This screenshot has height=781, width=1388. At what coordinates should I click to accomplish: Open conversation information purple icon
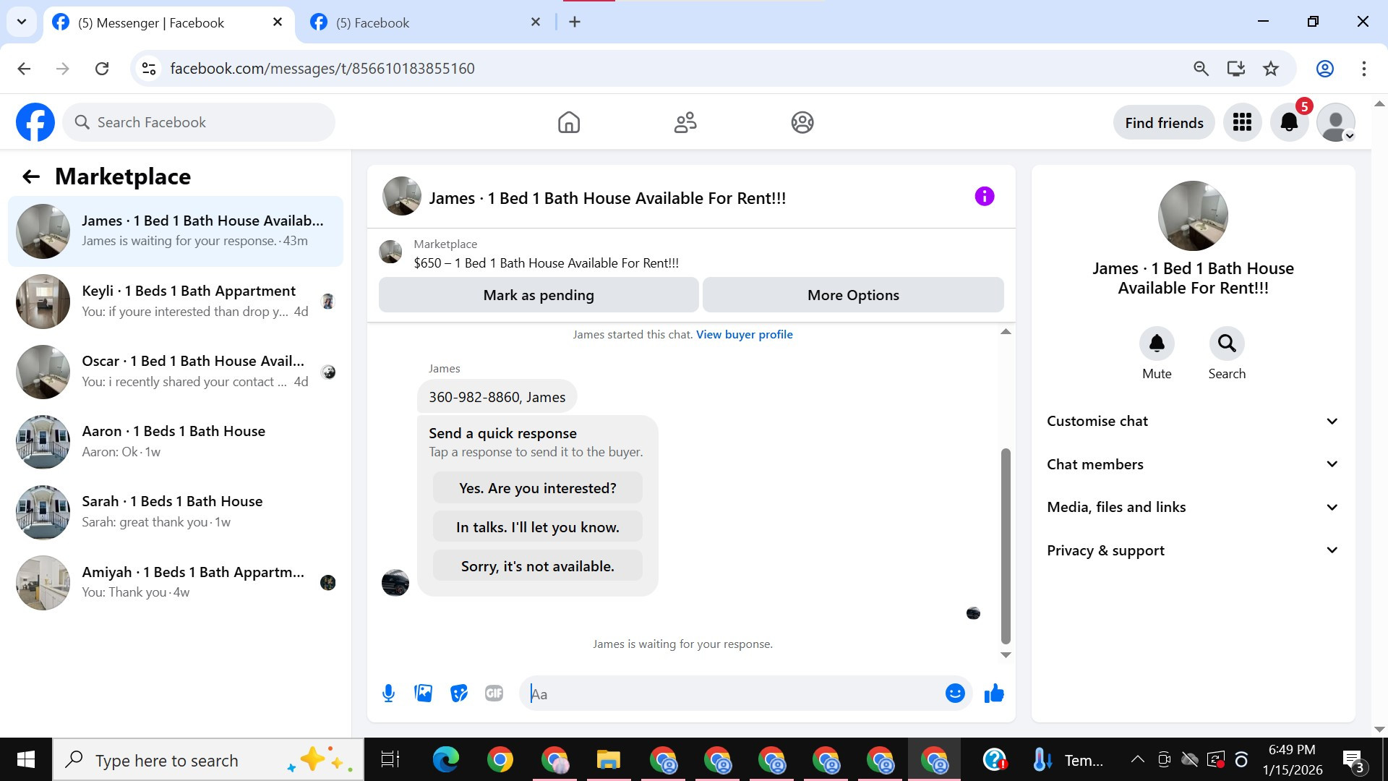pos(984,197)
